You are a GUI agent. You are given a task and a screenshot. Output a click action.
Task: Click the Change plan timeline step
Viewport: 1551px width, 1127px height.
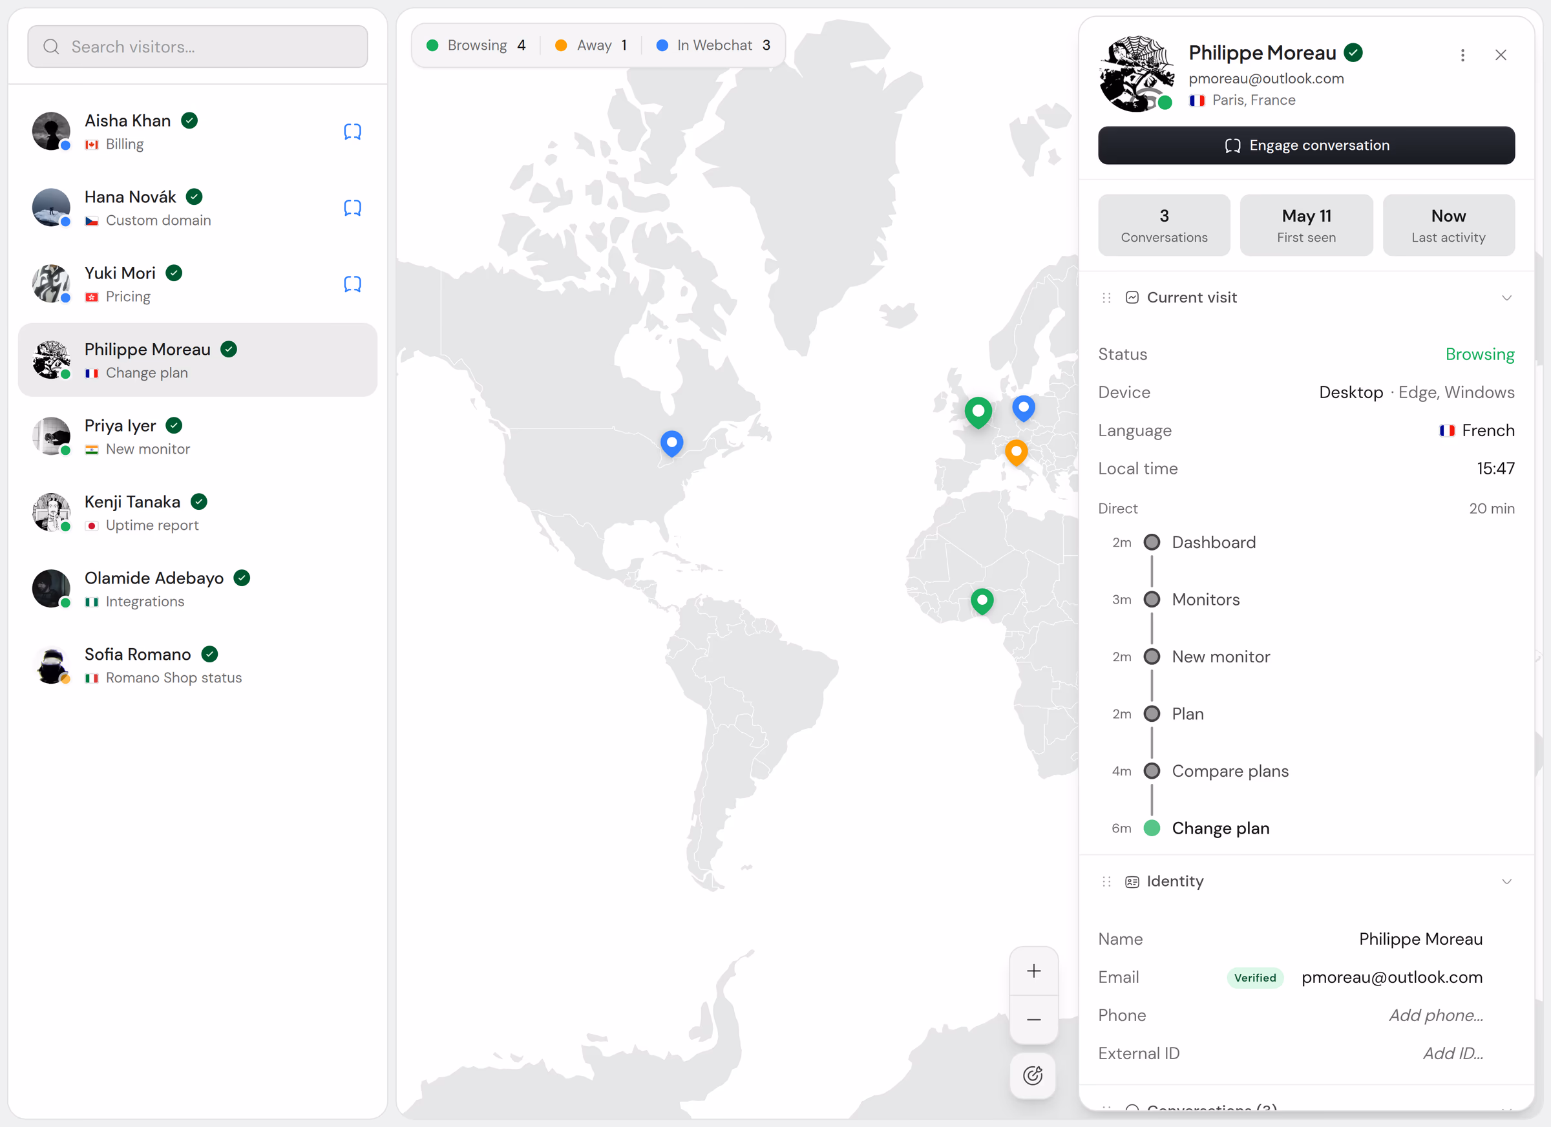click(1221, 829)
